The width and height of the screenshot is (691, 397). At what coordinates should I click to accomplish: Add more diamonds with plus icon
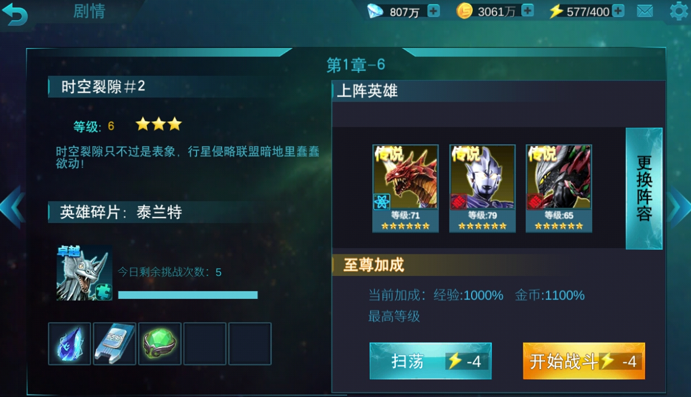[433, 11]
